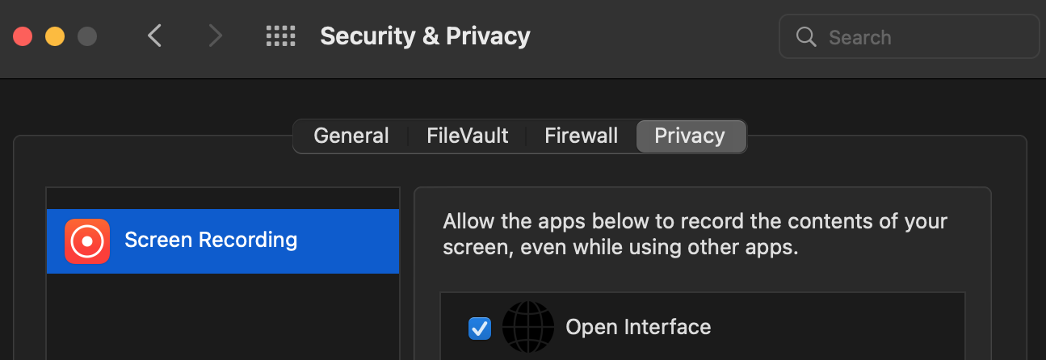
Task: Click the gray disabled zoom window button
Action: 86,36
